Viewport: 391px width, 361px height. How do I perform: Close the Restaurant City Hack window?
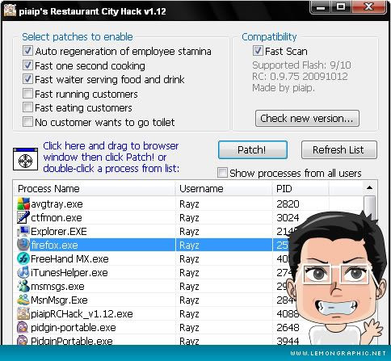click(x=368, y=6)
